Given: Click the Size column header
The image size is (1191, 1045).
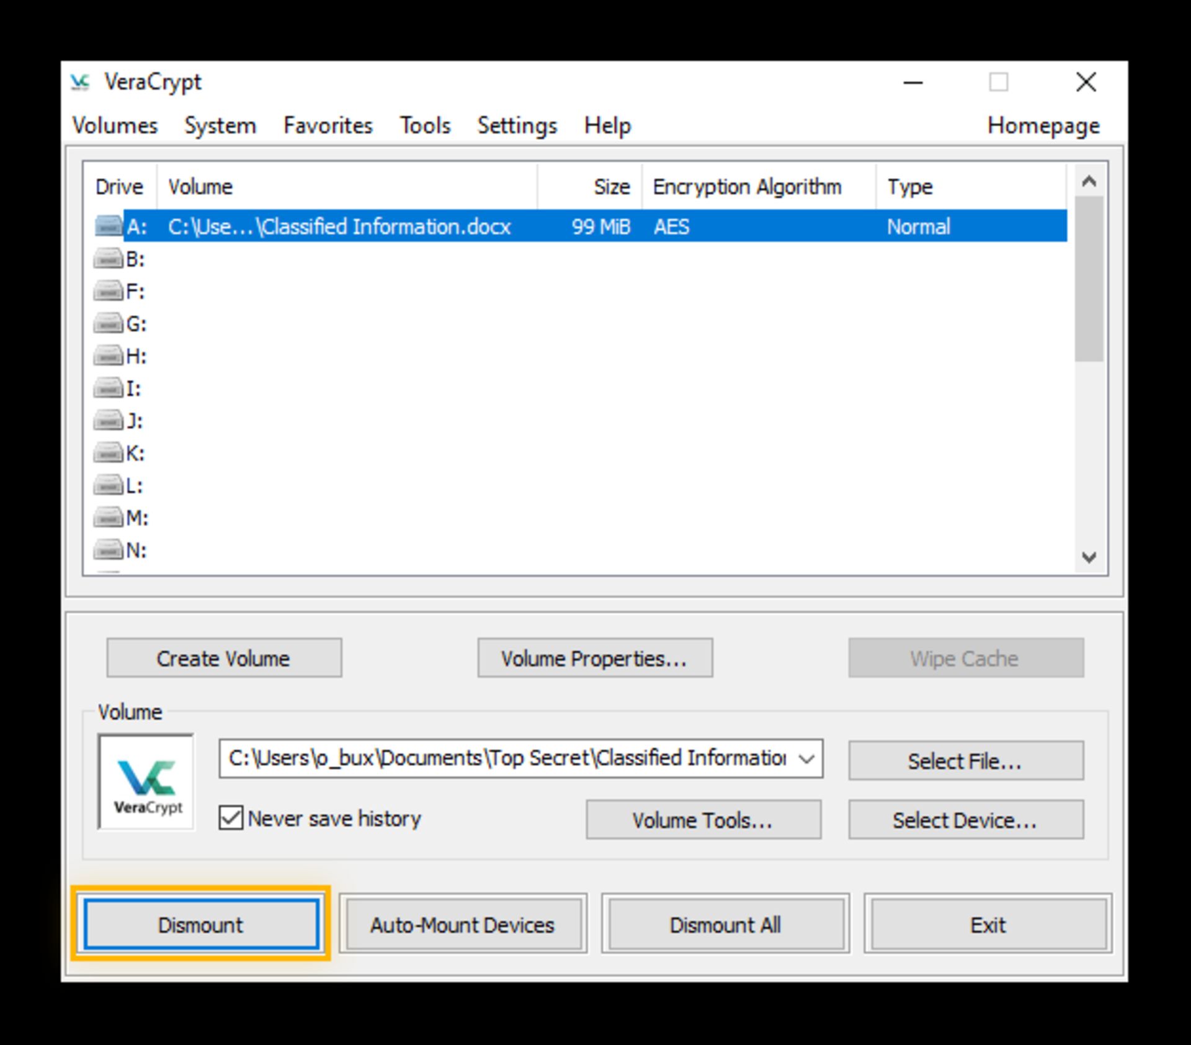Looking at the screenshot, I should pyautogui.click(x=590, y=186).
